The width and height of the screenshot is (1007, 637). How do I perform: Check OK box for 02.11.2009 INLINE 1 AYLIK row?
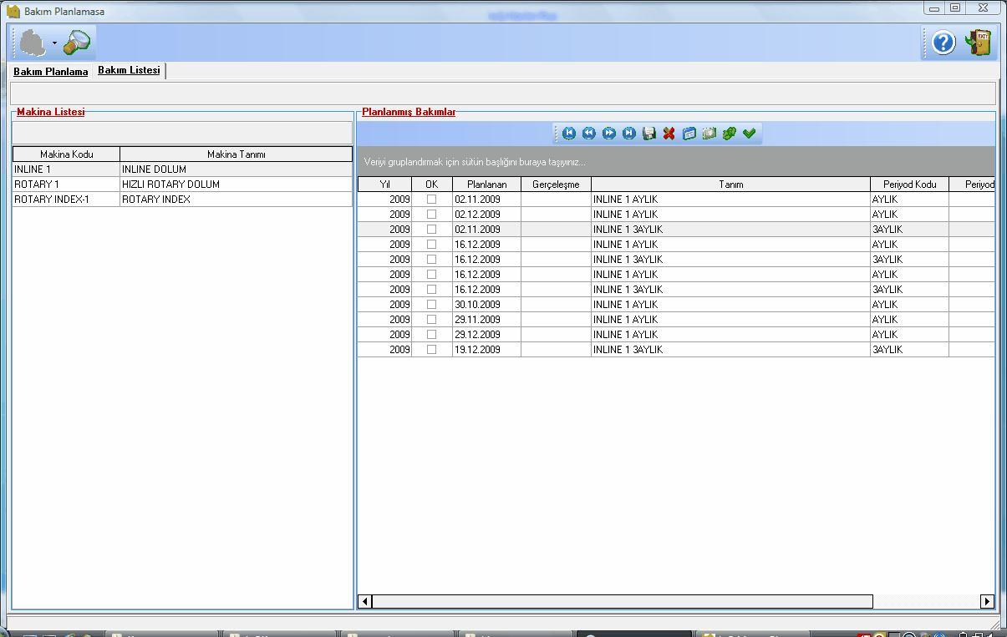click(x=432, y=200)
